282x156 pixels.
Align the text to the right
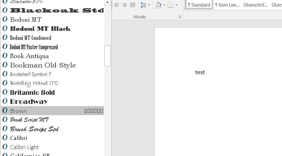[x=125, y=5]
